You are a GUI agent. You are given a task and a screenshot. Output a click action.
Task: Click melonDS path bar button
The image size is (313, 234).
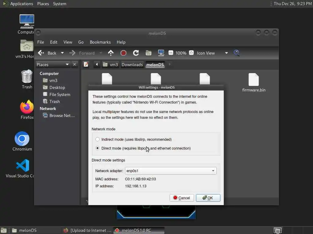coord(155,65)
